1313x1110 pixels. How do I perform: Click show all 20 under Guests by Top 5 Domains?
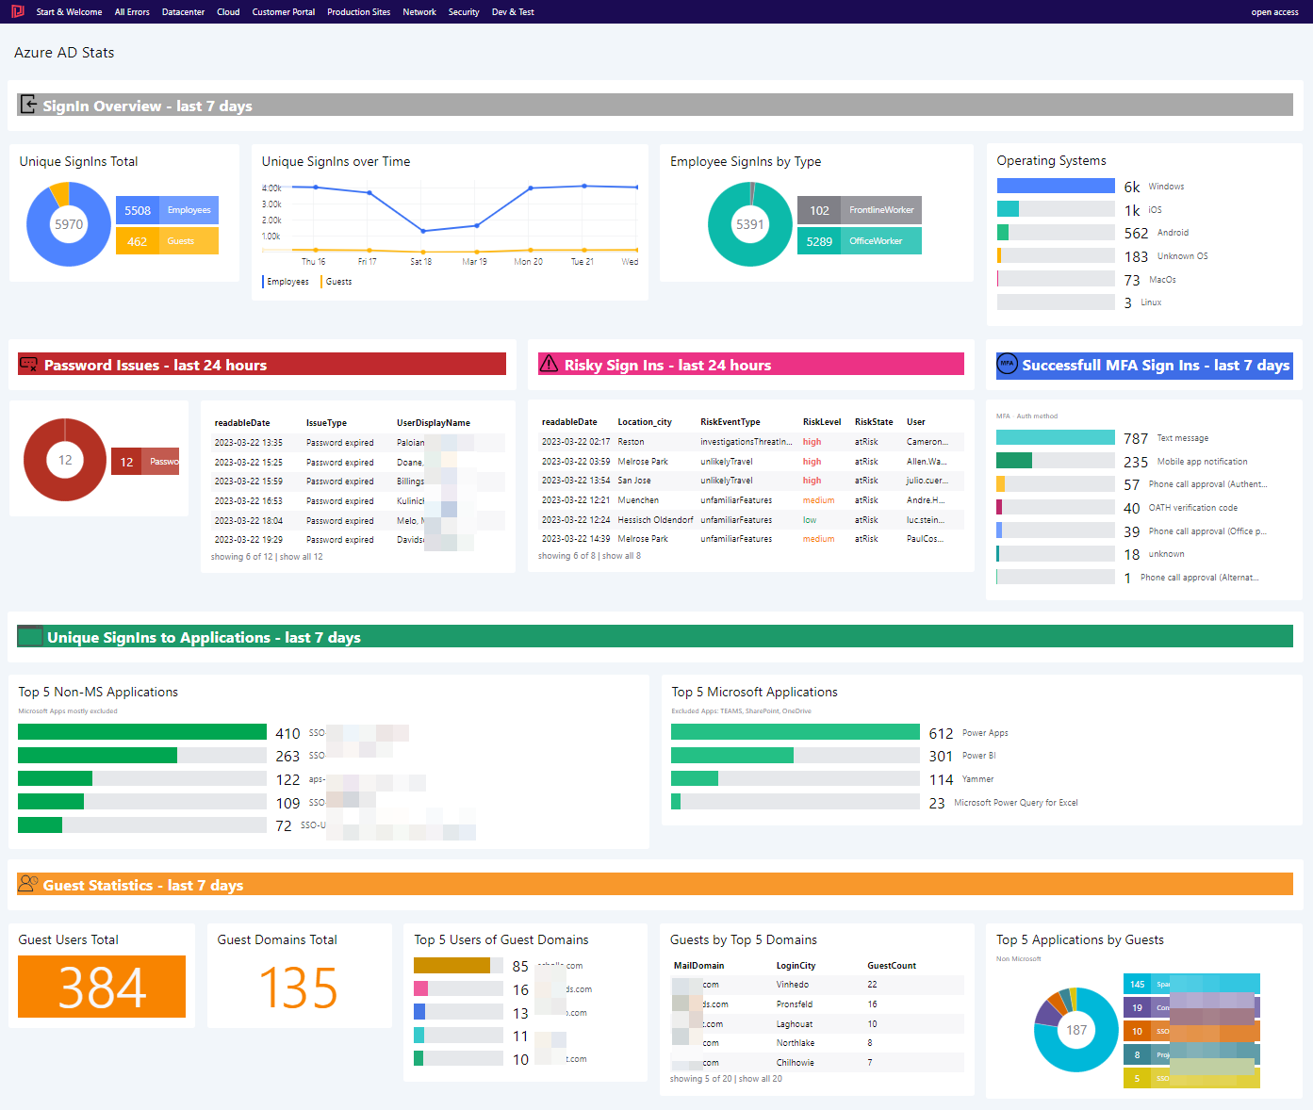click(x=758, y=1078)
